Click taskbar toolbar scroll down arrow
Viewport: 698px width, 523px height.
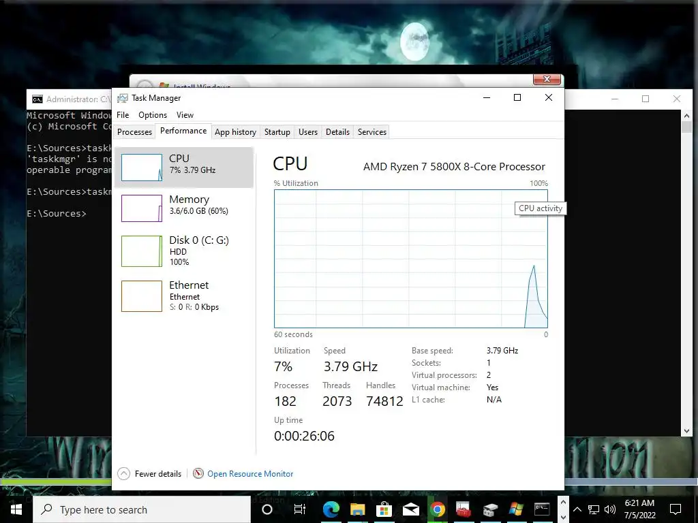pyautogui.click(x=562, y=517)
